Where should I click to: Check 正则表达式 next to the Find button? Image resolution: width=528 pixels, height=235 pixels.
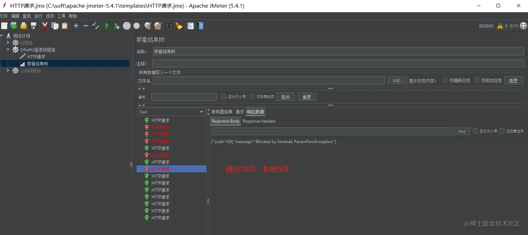(502, 131)
